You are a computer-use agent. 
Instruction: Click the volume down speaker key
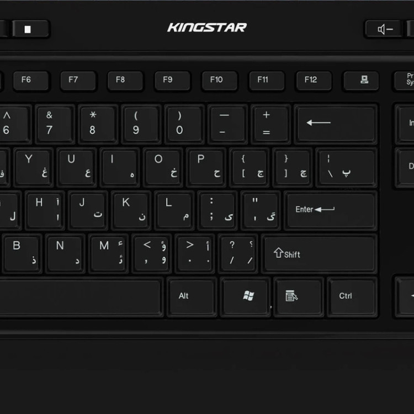(384, 29)
